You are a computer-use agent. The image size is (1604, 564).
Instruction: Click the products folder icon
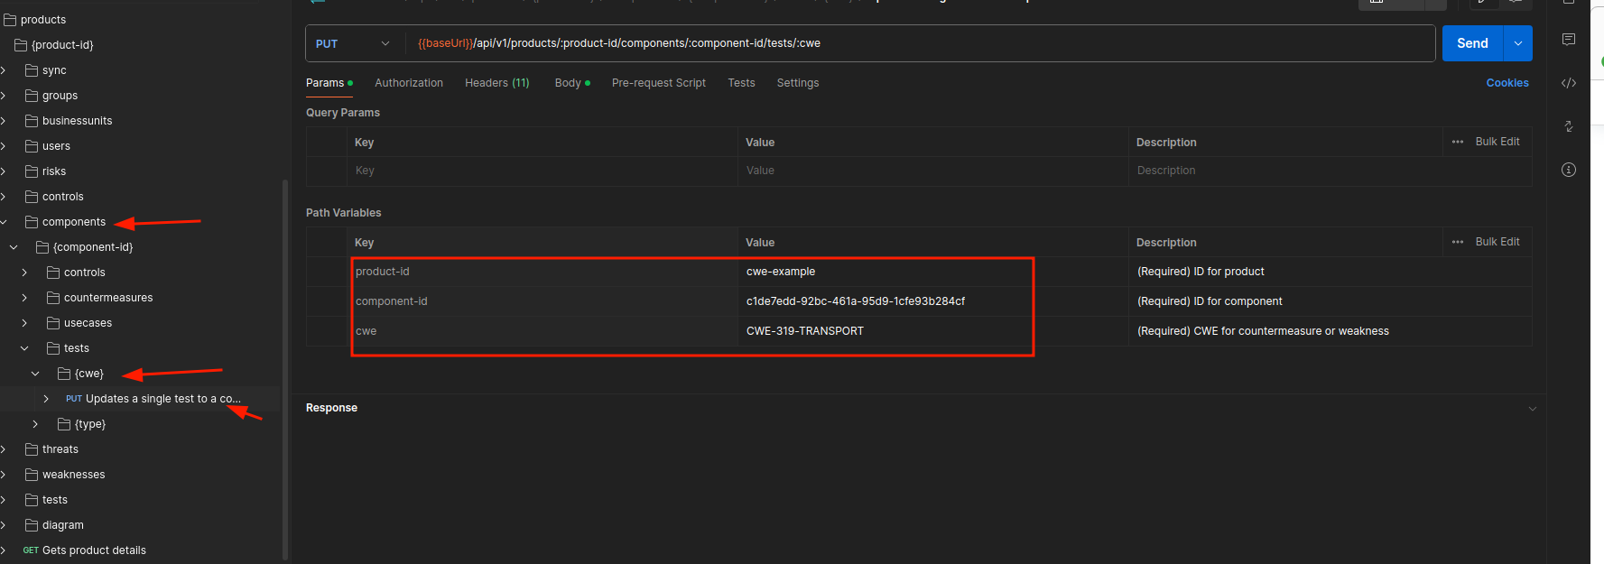[x=10, y=19]
